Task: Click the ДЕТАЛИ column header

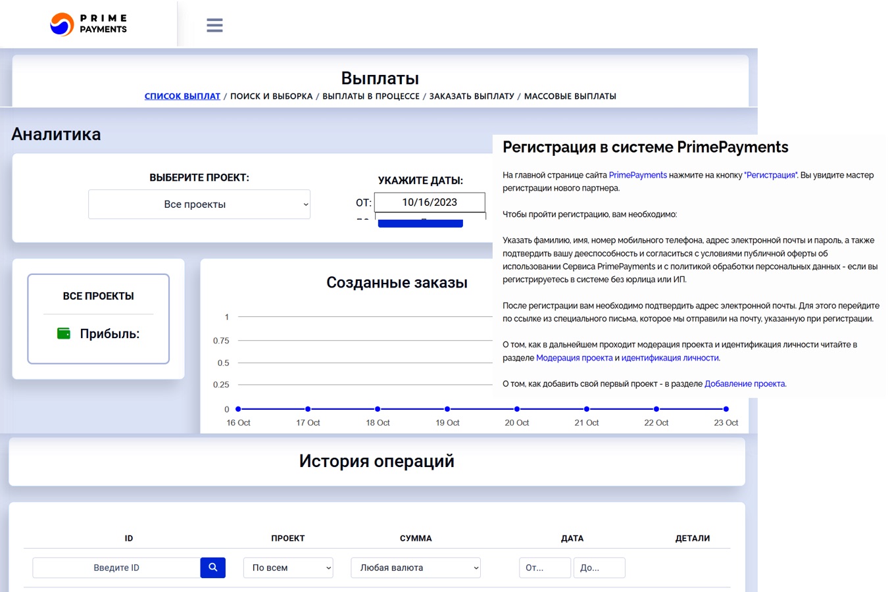Action: [693, 538]
